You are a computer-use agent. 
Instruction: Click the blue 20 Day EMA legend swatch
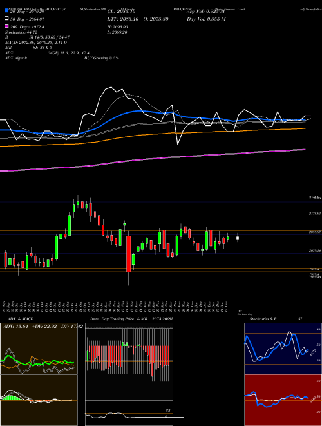click(7, 11)
